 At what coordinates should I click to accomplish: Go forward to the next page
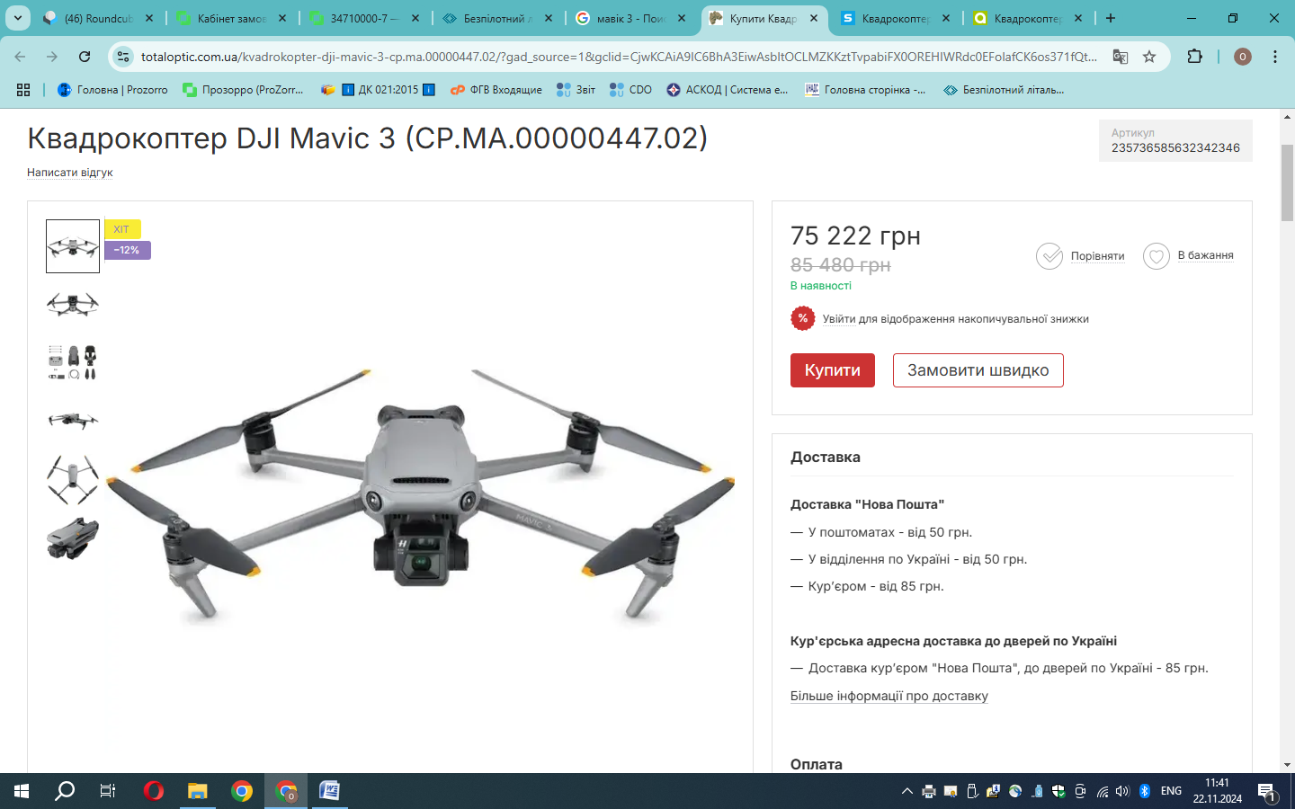click(x=52, y=57)
